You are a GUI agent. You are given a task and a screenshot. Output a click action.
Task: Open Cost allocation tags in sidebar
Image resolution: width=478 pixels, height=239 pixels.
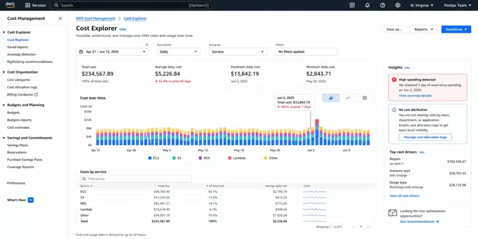[x=22, y=87]
